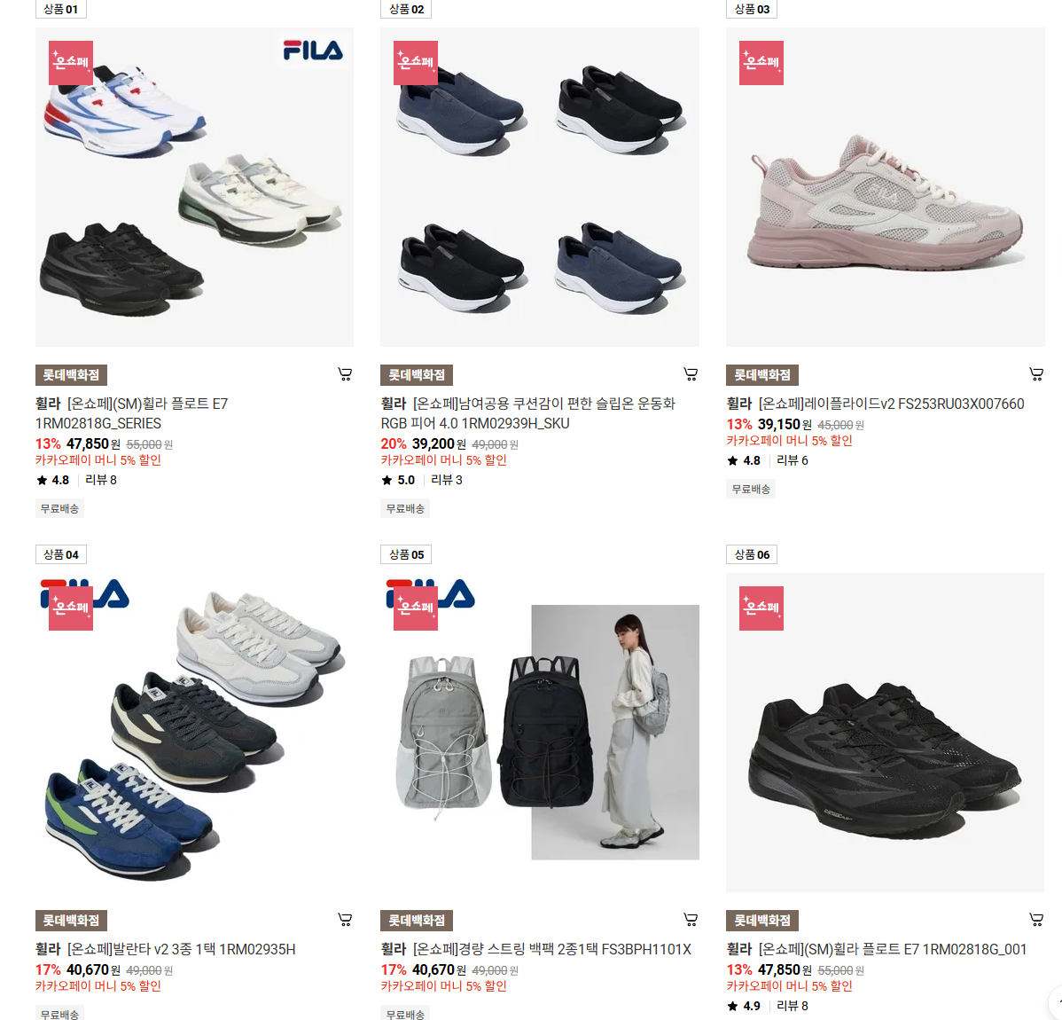1062x1020 pixels.
Task: Click 리뷰 3 rating on slip-on shoes
Action: (446, 480)
